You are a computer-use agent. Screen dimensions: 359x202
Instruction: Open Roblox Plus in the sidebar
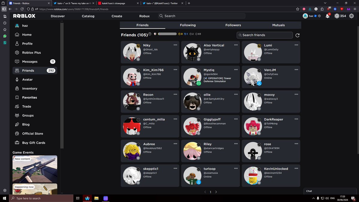click(x=35, y=53)
